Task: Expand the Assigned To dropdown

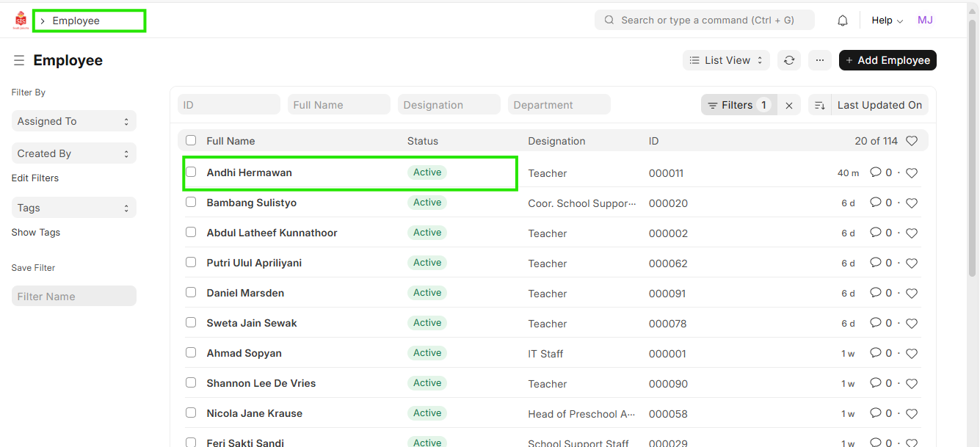Action: pos(73,121)
